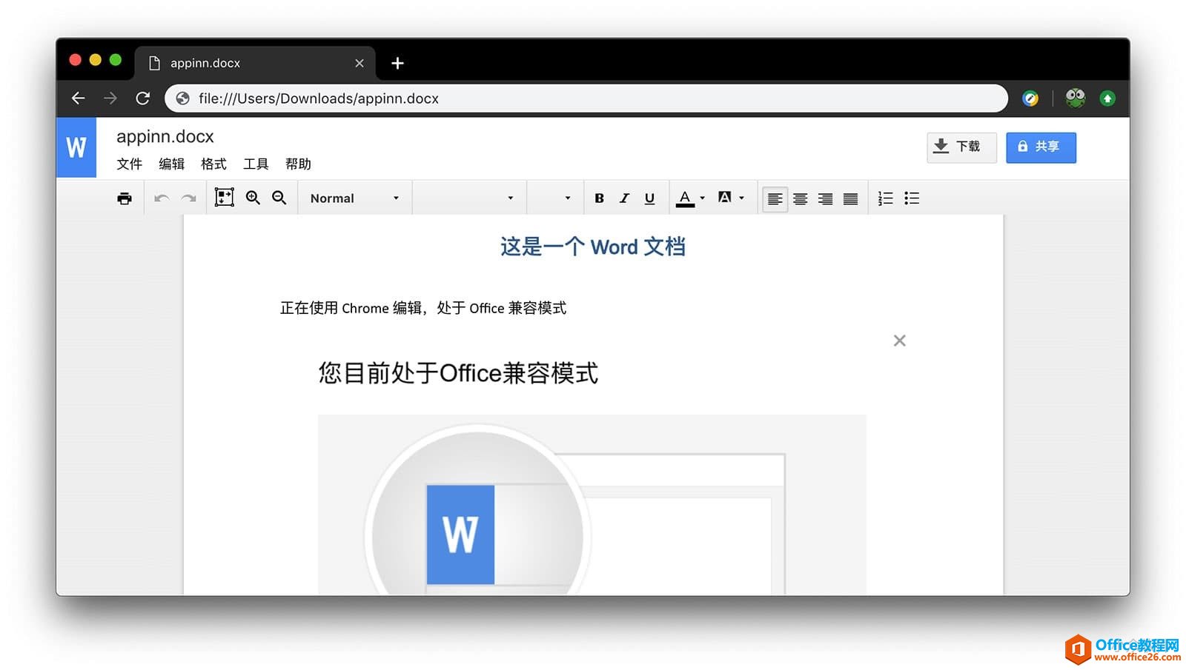Click the print document icon
This screenshot has width=1186, height=670.
[124, 198]
